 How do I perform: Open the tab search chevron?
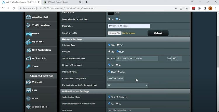[x=192, y=2]
